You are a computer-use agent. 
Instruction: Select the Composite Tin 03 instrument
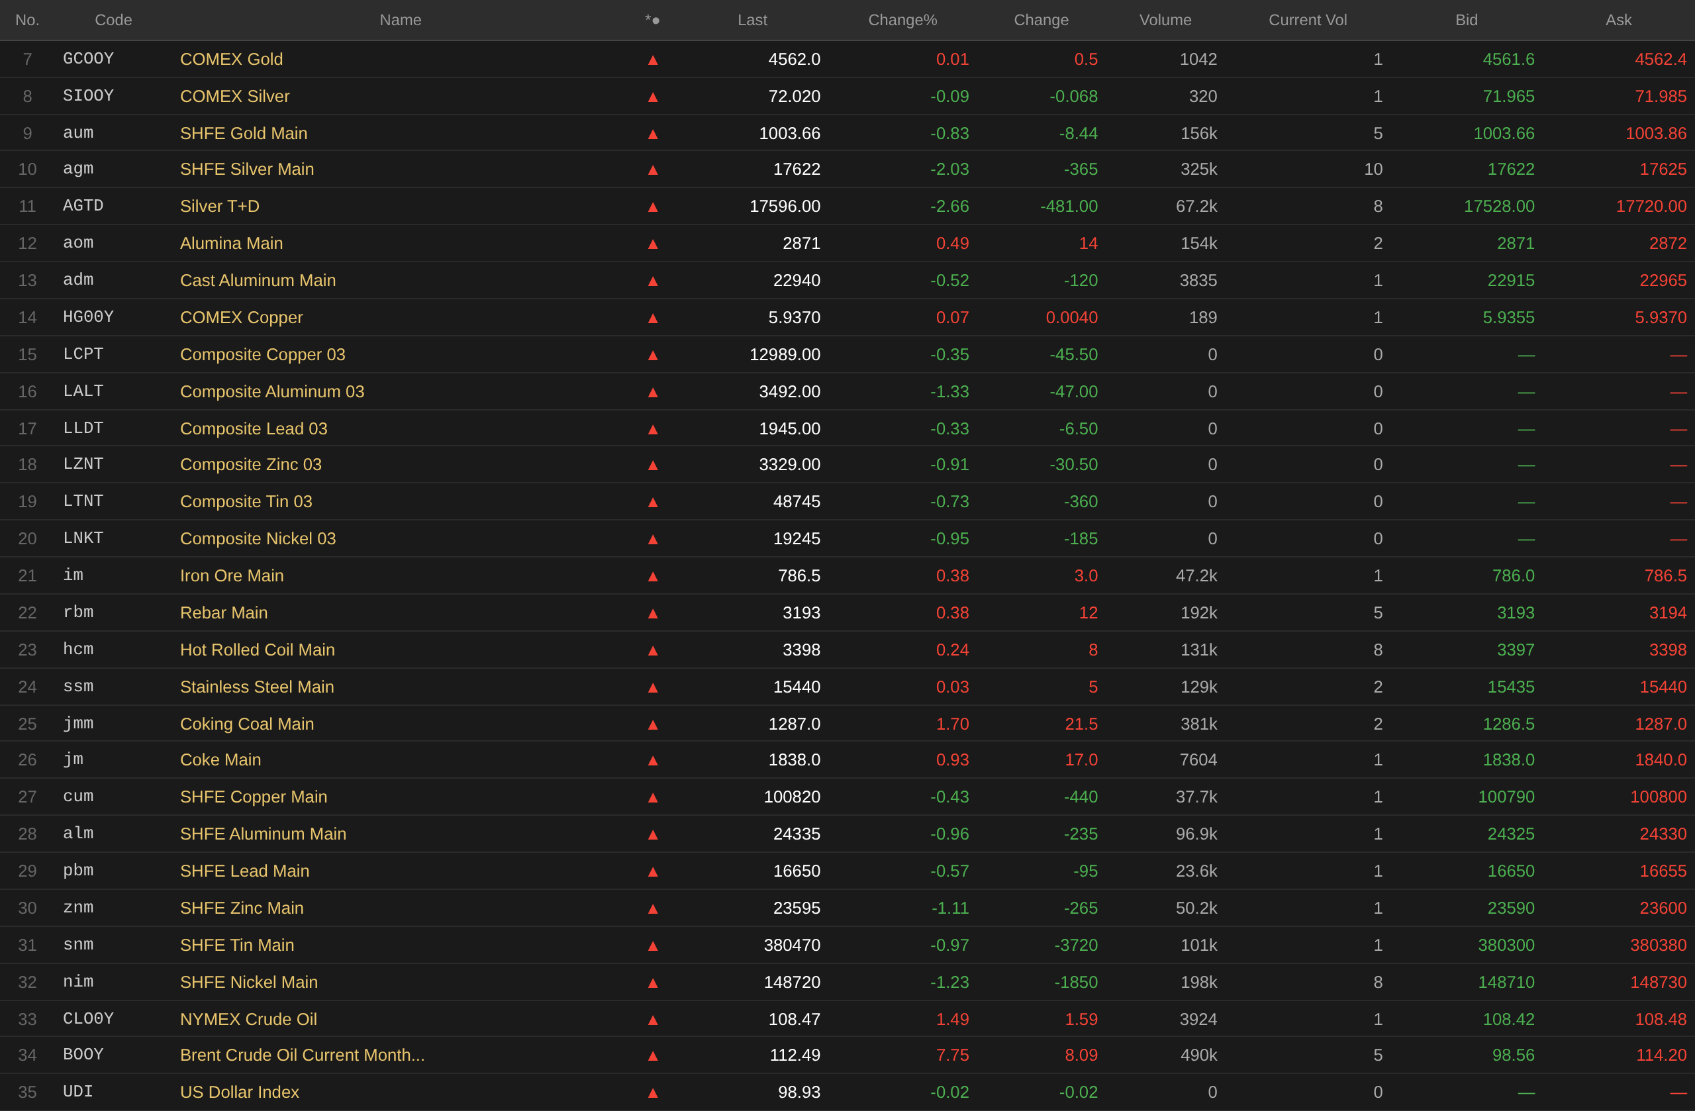246,502
